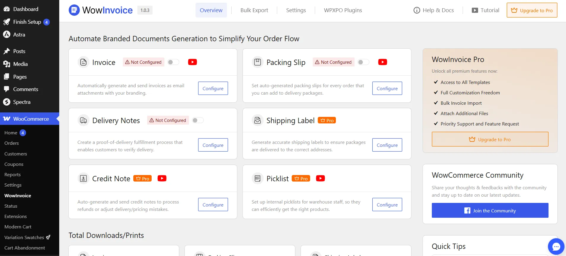Click the Pro badge on Picklist
Image resolution: width=566 pixels, height=256 pixels.
point(301,178)
